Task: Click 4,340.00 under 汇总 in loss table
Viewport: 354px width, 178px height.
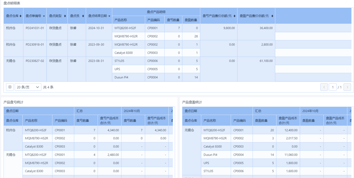Action: tap(113, 130)
